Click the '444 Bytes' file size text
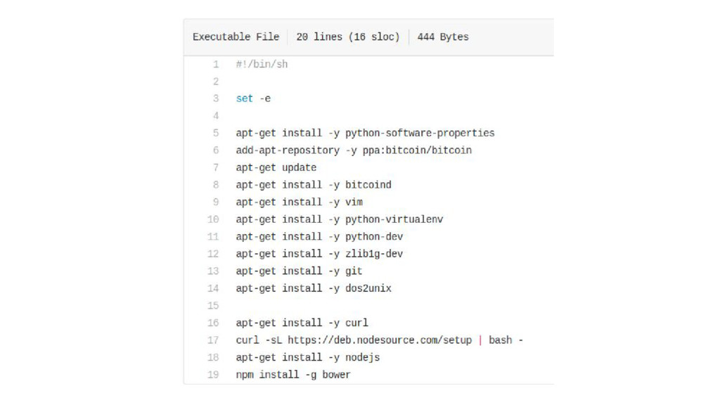This screenshot has width=720, height=405. pos(443,37)
